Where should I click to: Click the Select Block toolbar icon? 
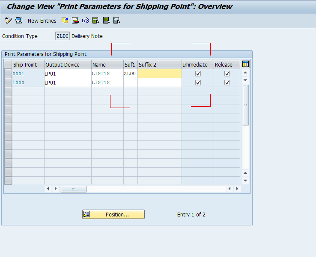click(106, 20)
